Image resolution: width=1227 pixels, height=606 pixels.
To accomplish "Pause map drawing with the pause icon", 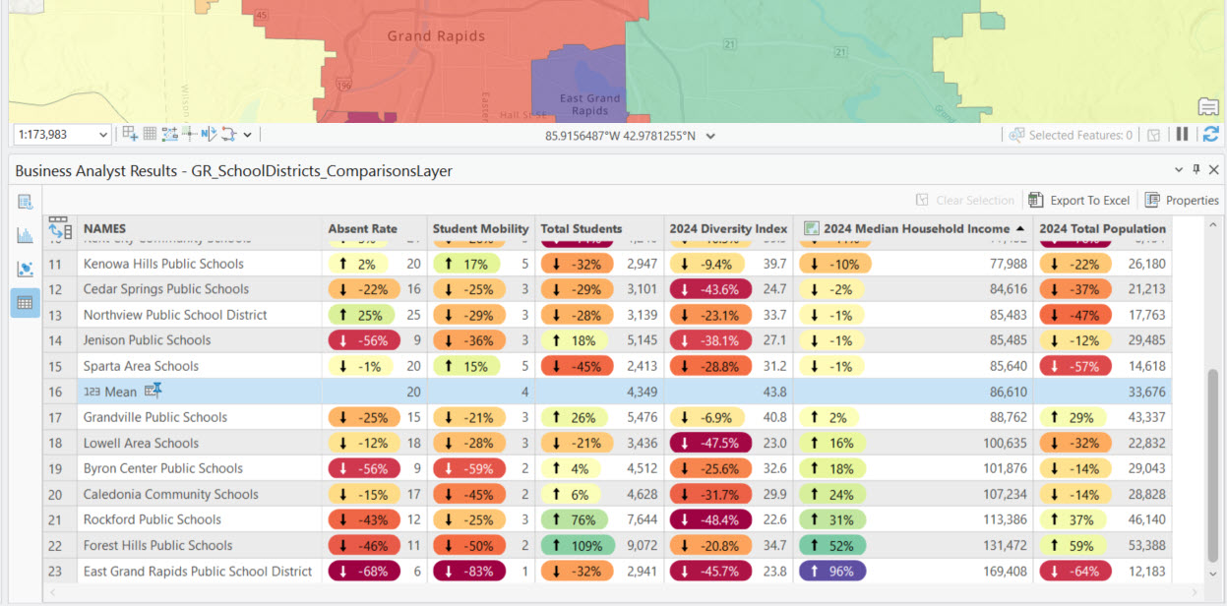I will pyautogui.click(x=1183, y=135).
